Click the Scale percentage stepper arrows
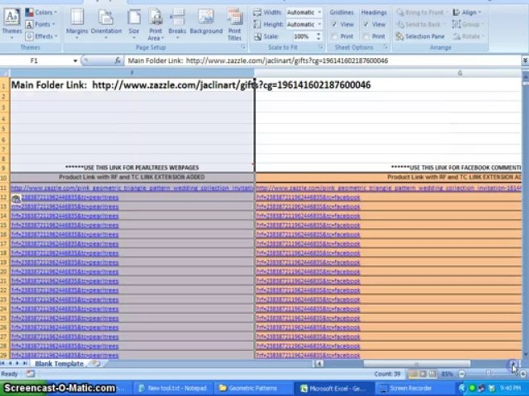The image size is (529, 396). coord(319,36)
